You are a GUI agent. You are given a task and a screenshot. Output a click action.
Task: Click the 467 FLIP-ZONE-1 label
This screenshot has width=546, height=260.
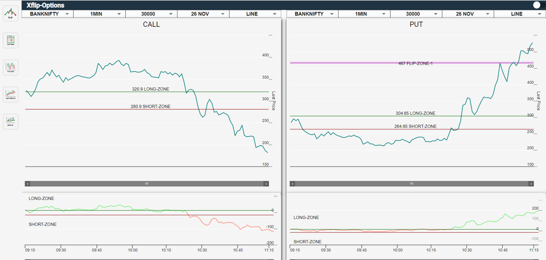click(x=415, y=63)
